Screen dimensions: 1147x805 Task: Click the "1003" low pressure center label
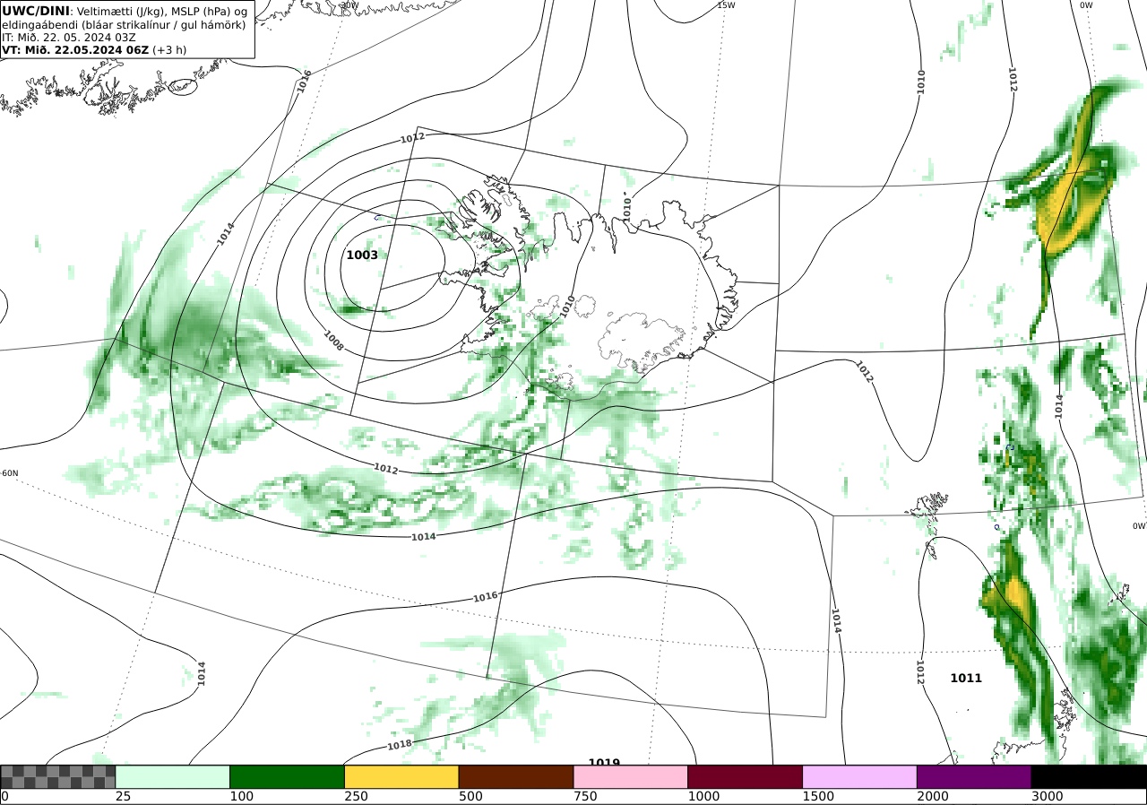tap(362, 255)
